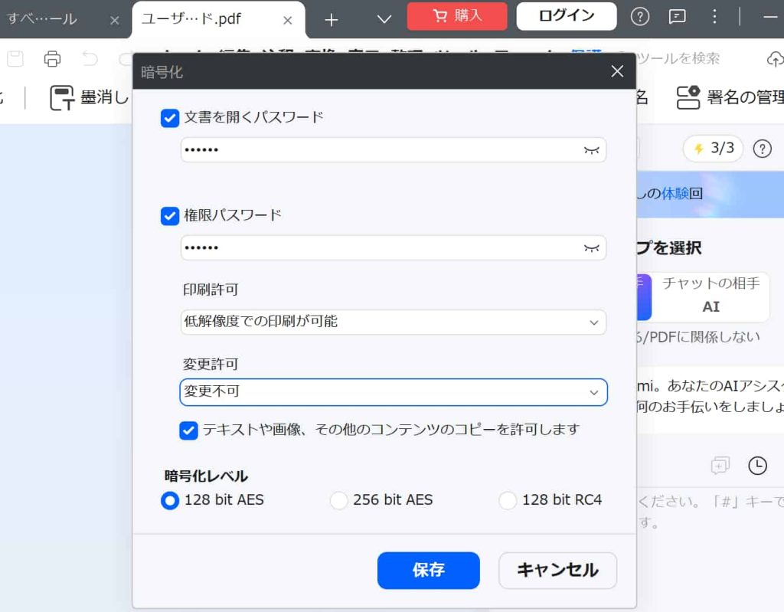This screenshot has height=612, width=784.
Task: Show open password via eye icon
Action: point(591,150)
